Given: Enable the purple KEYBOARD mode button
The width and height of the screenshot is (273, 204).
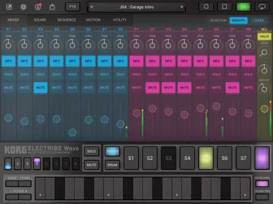Looking at the screenshot, I should point(262,184).
